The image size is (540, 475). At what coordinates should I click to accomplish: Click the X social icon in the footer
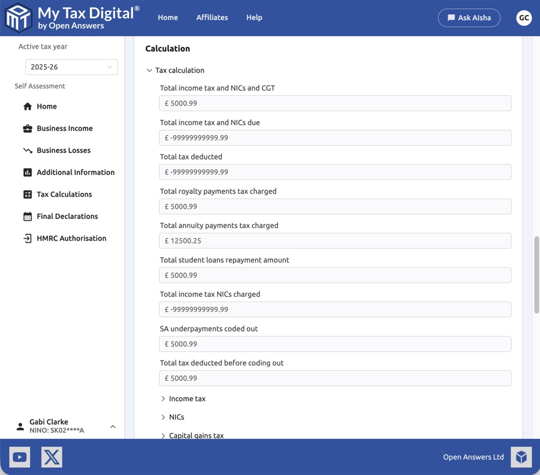click(x=52, y=456)
